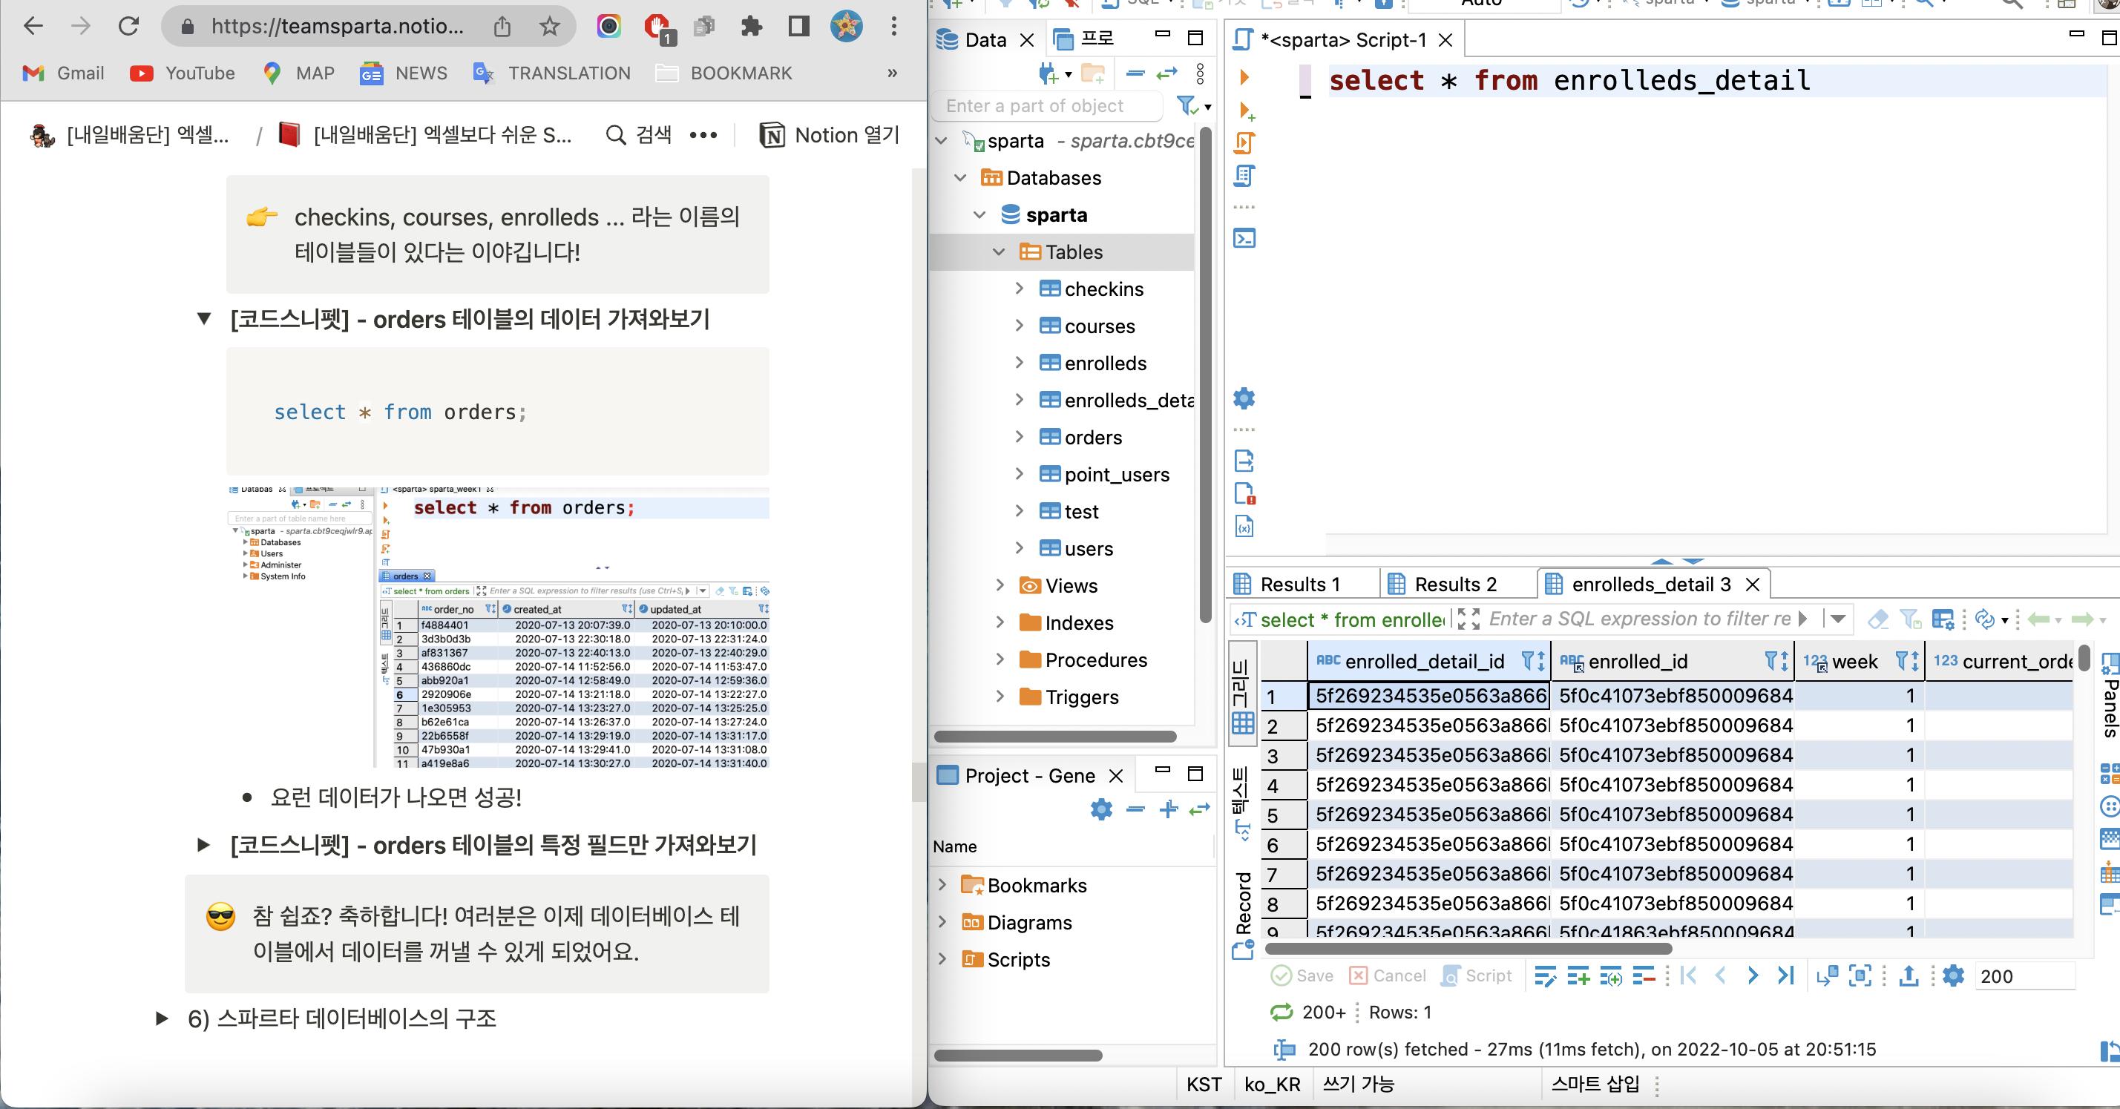Screen dimensions: 2120x1109
Task: Run SQL script icon in editor sidebar
Action: [x=1244, y=143]
